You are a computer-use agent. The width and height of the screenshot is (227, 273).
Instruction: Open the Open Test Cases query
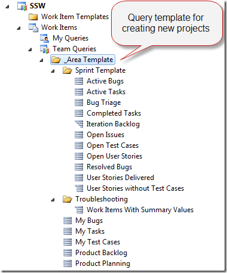[x=112, y=145]
